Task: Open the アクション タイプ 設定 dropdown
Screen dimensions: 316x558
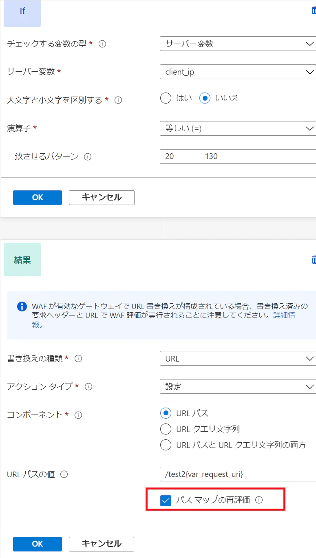Action: pyautogui.click(x=238, y=386)
